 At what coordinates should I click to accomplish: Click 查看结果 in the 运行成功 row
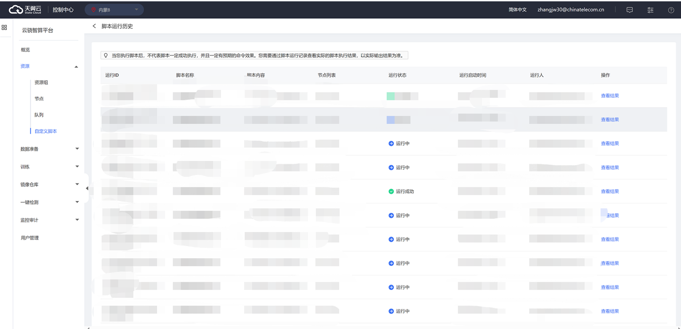tap(610, 191)
